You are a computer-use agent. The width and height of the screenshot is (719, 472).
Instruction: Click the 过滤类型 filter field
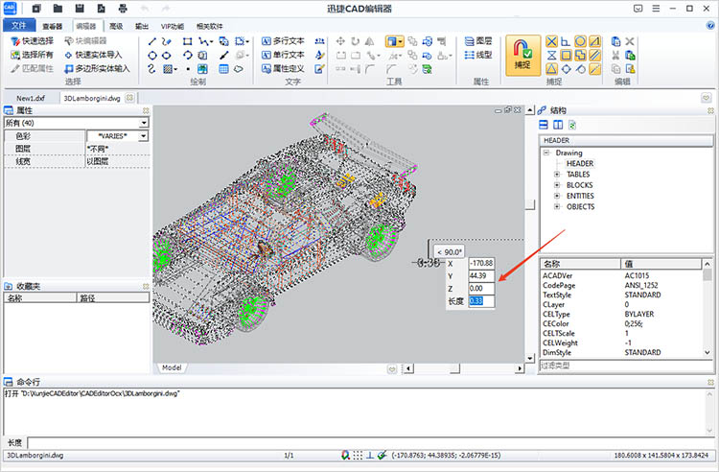[x=625, y=366]
